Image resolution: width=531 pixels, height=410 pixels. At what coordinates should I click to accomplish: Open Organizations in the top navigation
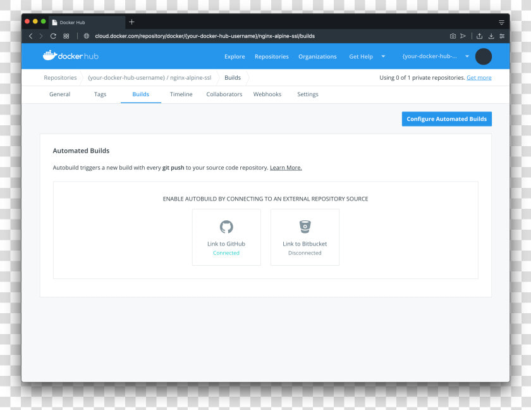(317, 56)
